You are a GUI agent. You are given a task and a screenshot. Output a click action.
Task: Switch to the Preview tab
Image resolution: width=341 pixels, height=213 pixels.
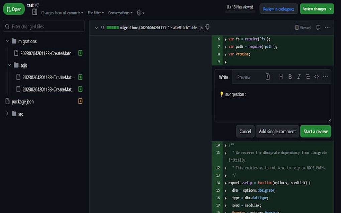coord(244,77)
